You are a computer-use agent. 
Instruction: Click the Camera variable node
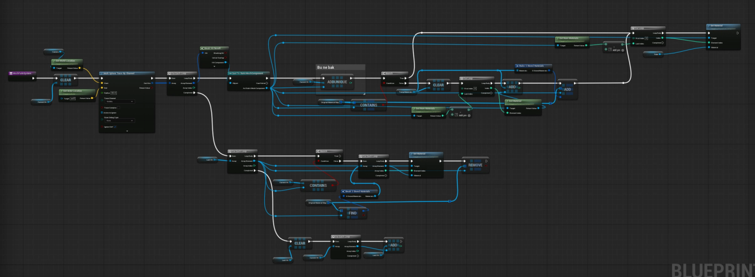[x=54, y=52]
